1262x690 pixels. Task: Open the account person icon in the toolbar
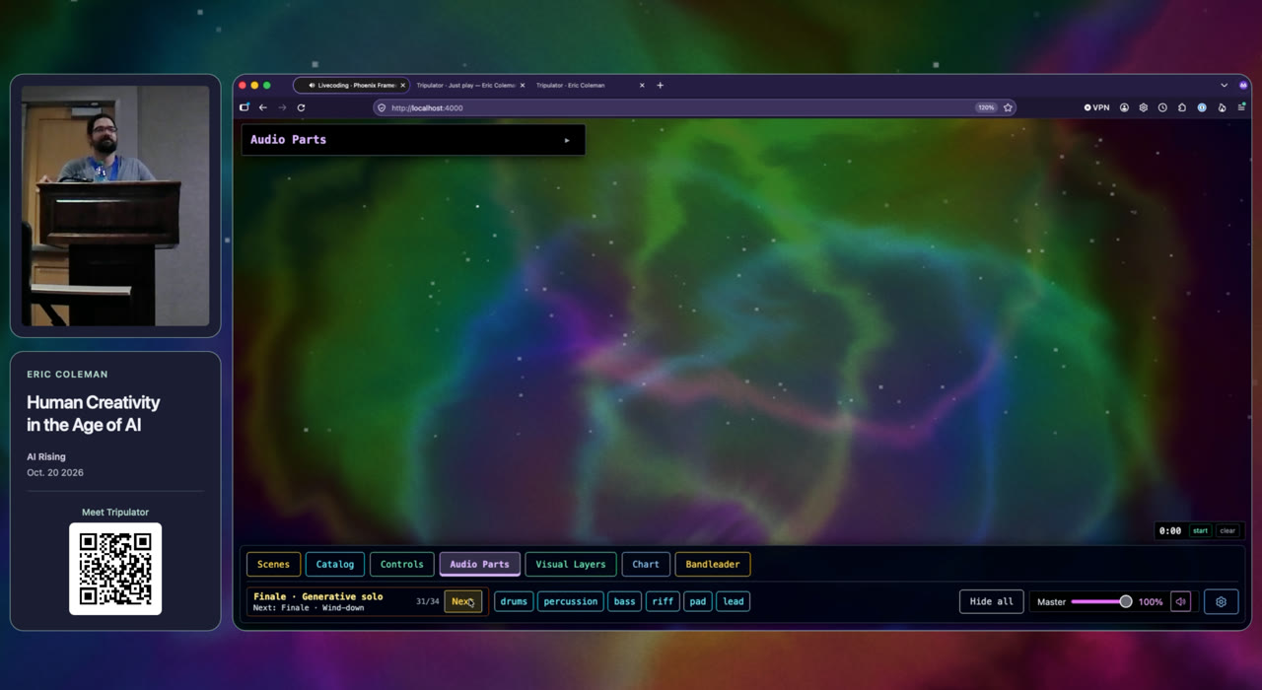coord(1124,107)
